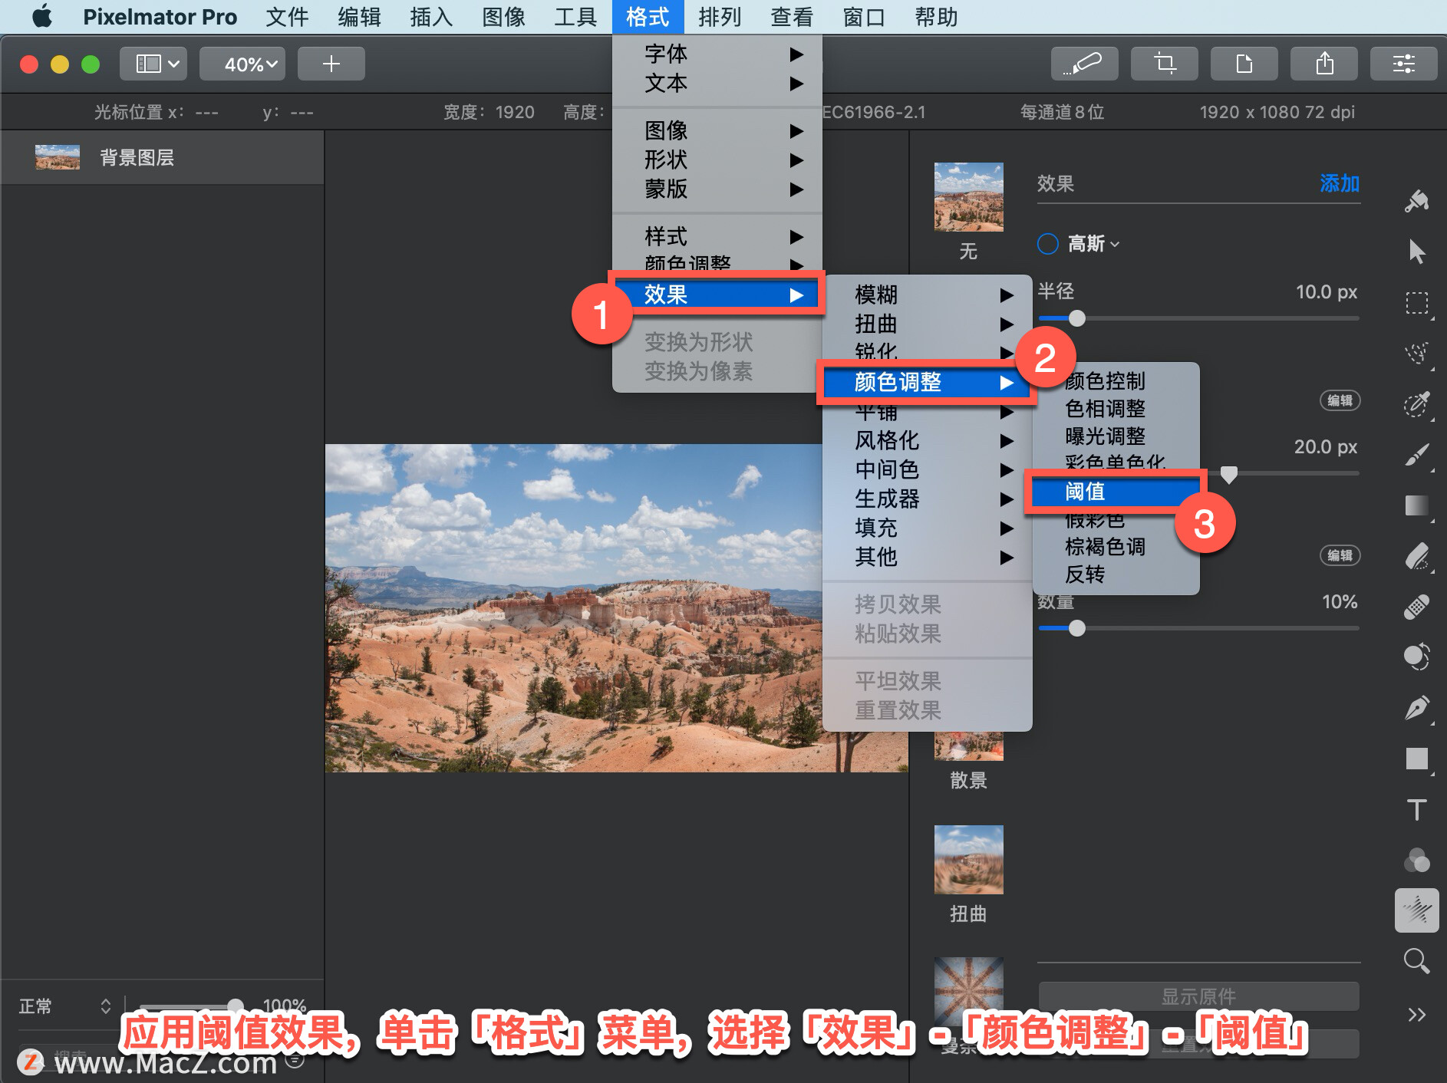This screenshot has width=1447, height=1083.
Task: Select 效果 in the Format menu
Action: (717, 295)
